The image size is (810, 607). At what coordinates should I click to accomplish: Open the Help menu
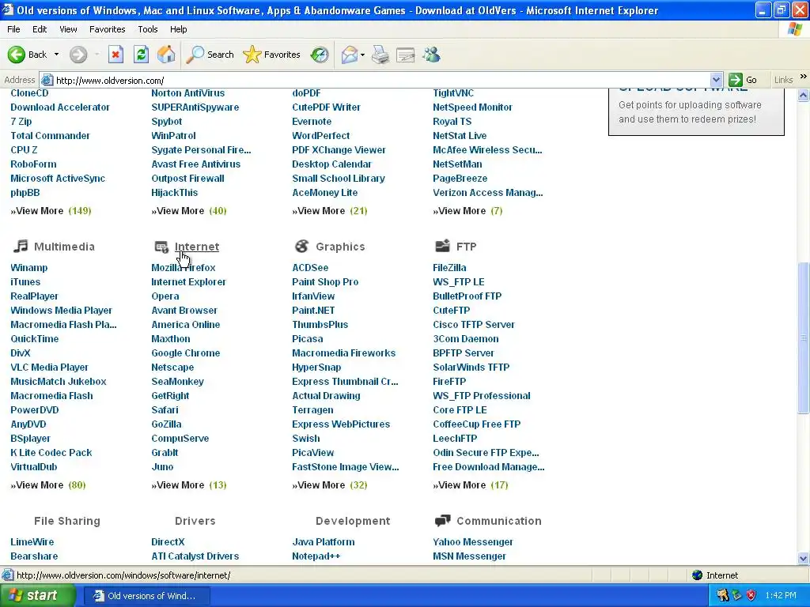click(x=179, y=29)
